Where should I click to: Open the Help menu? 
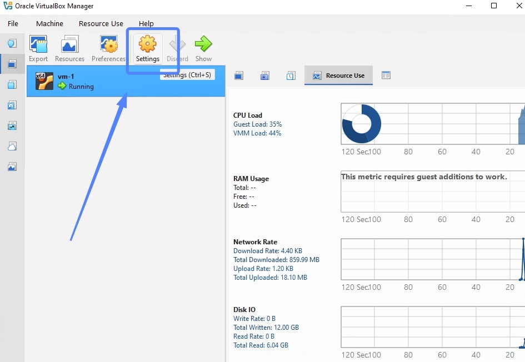[x=146, y=23]
